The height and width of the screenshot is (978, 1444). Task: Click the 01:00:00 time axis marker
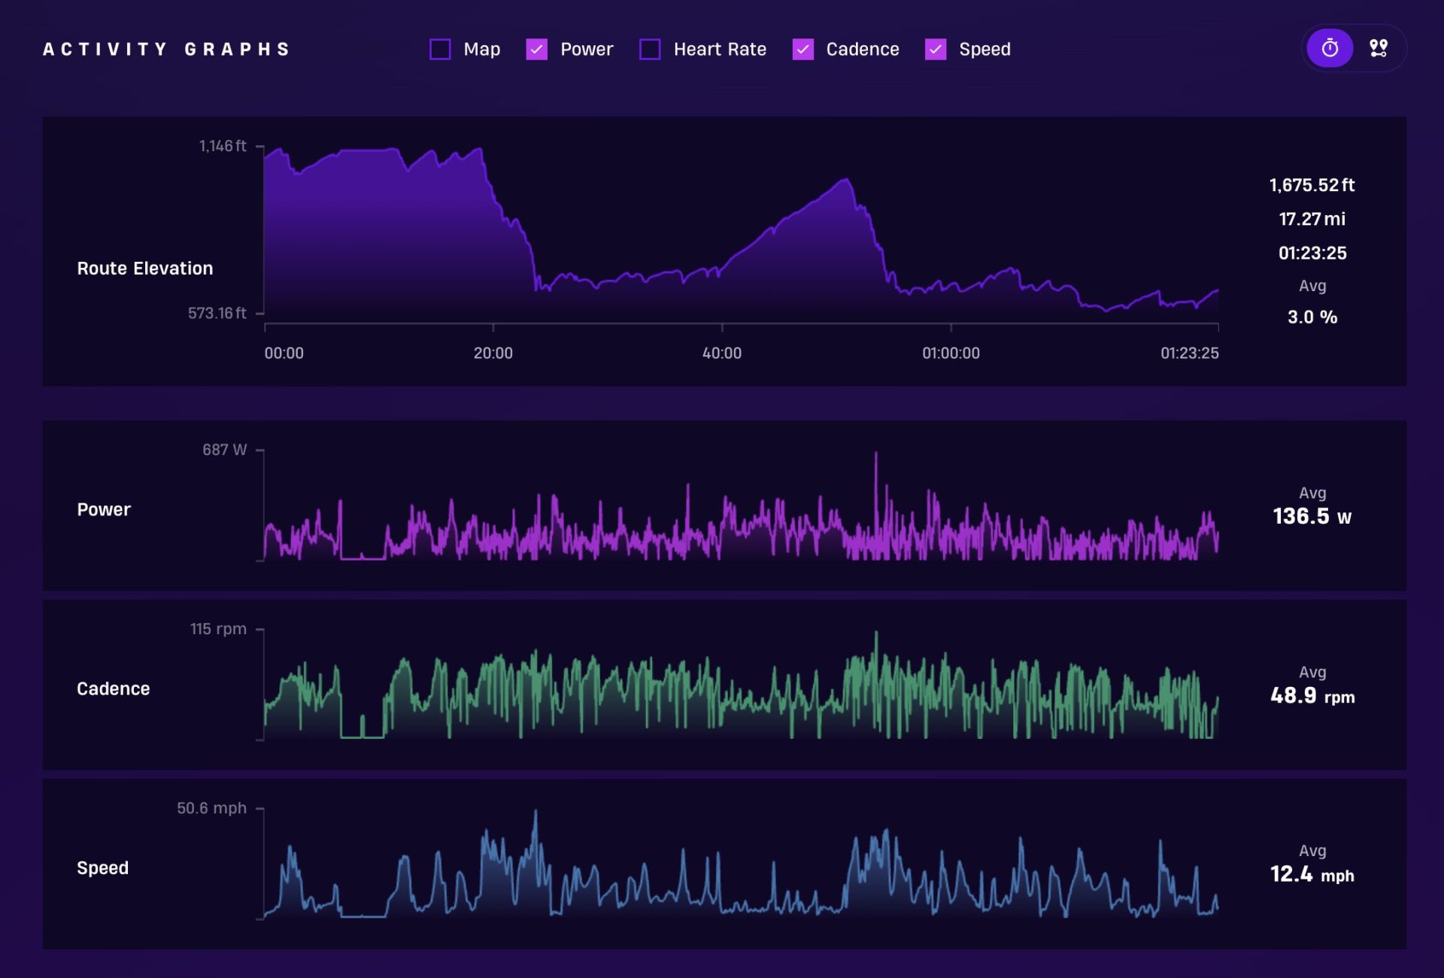click(951, 353)
